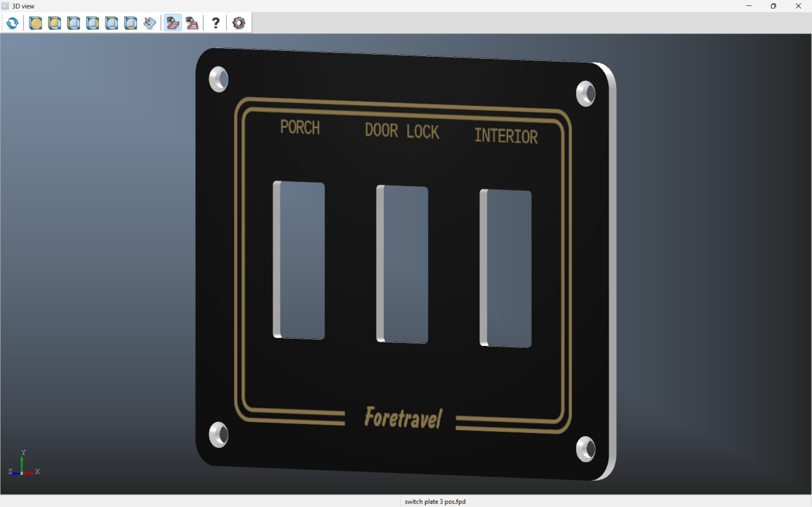
Task: Select the right-face highlighted cube view
Action: [93, 23]
